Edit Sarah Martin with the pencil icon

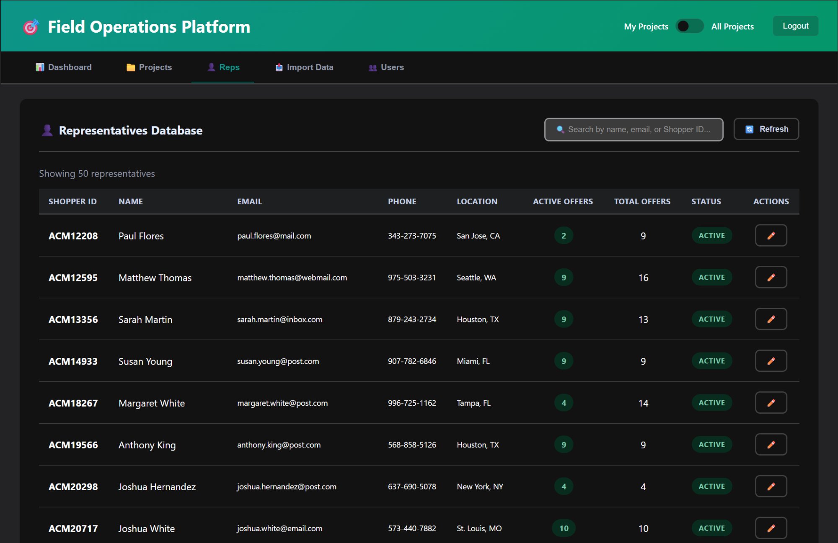coord(771,319)
